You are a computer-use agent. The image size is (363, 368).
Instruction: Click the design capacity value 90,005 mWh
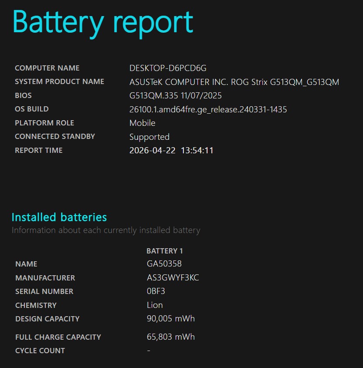point(171,318)
